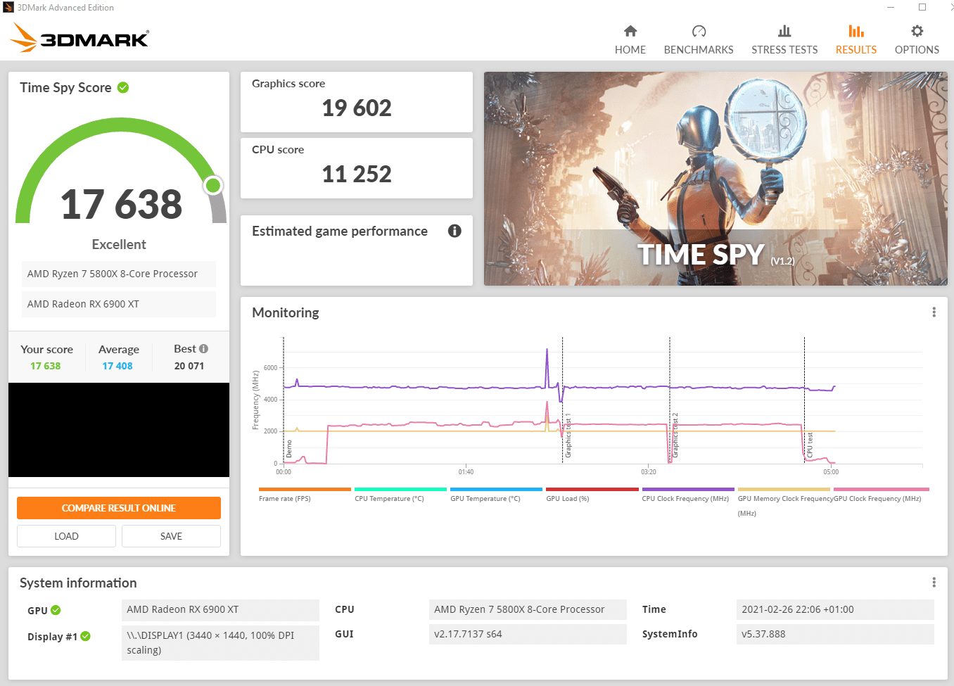
Task: Click the score distribution black chart area
Action: pyautogui.click(x=119, y=430)
